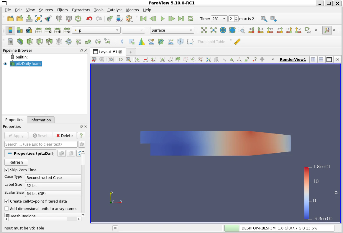Apply the Clip filter icon
Screen dimensions: 343x233
point(30,42)
